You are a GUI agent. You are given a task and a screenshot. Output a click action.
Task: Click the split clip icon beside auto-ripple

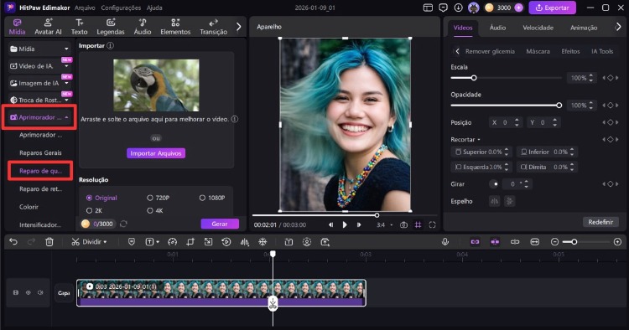(x=515, y=242)
